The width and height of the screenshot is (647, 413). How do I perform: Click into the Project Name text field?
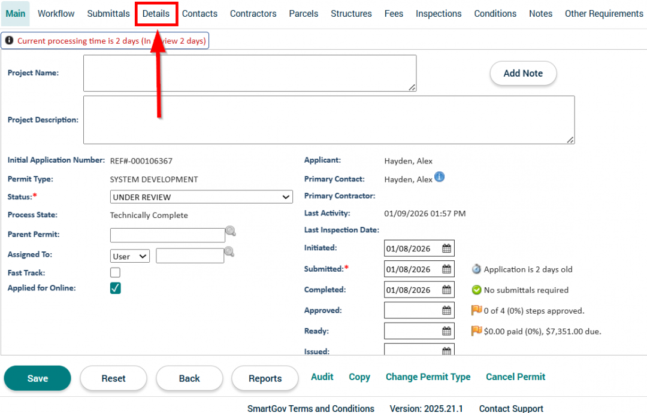pos(249,73)
